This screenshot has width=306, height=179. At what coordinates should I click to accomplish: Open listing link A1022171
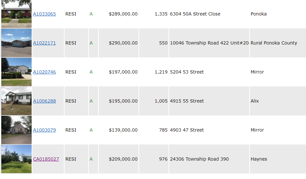pyautogui.click(x=44, y=43)
